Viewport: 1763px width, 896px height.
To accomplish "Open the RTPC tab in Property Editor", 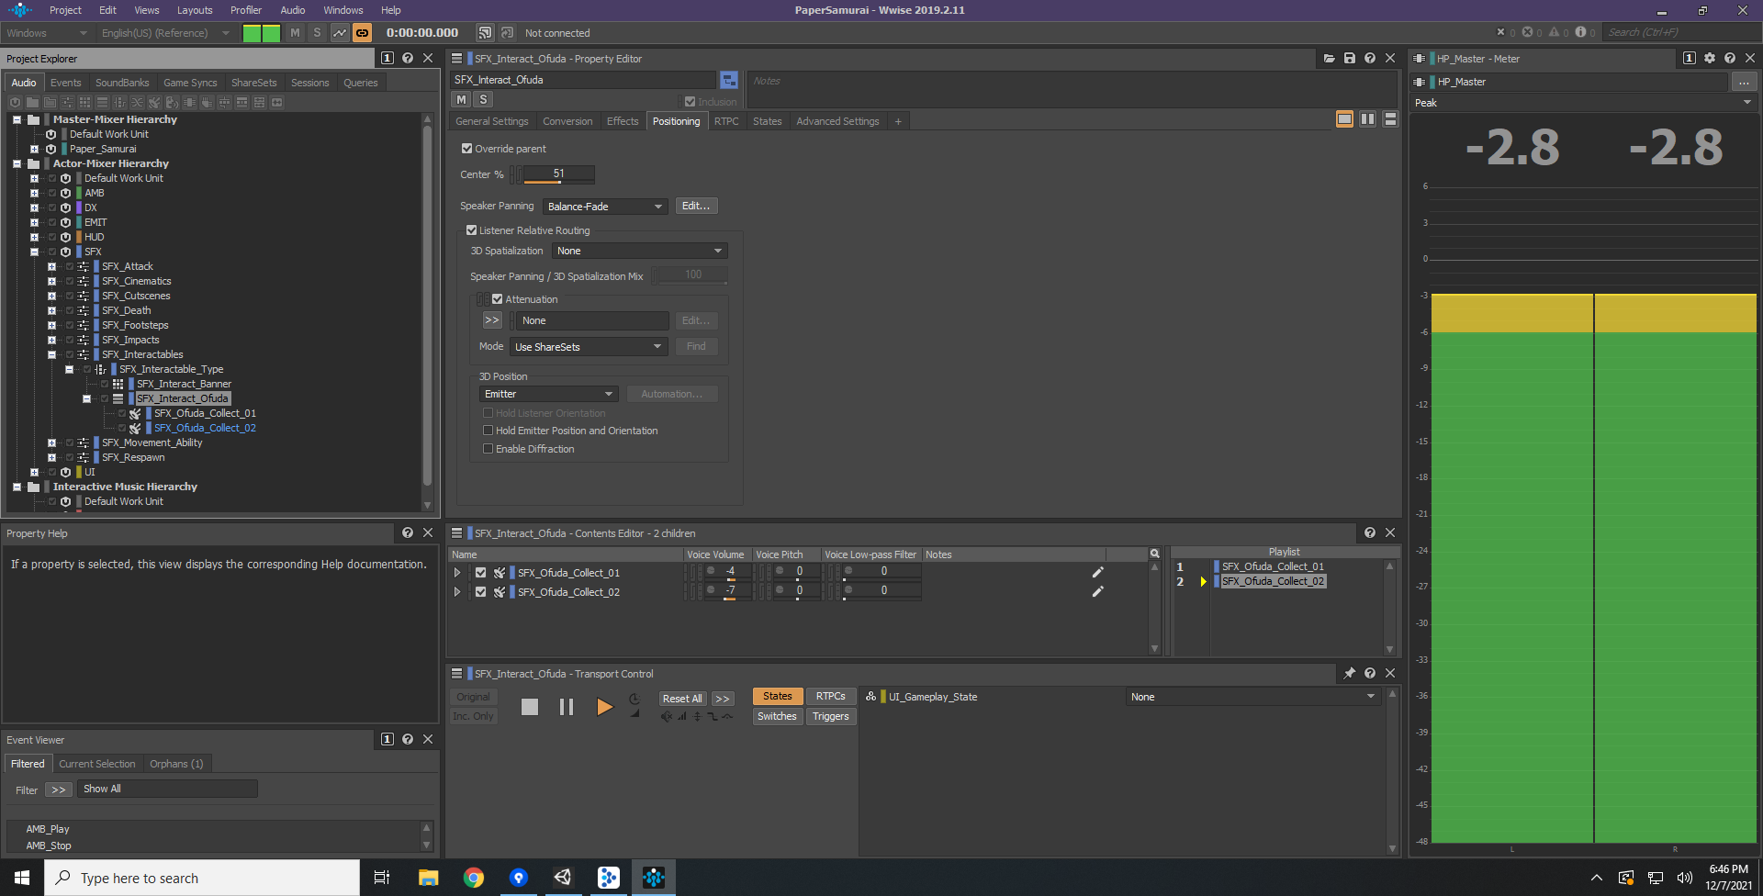I will [726, 121].
